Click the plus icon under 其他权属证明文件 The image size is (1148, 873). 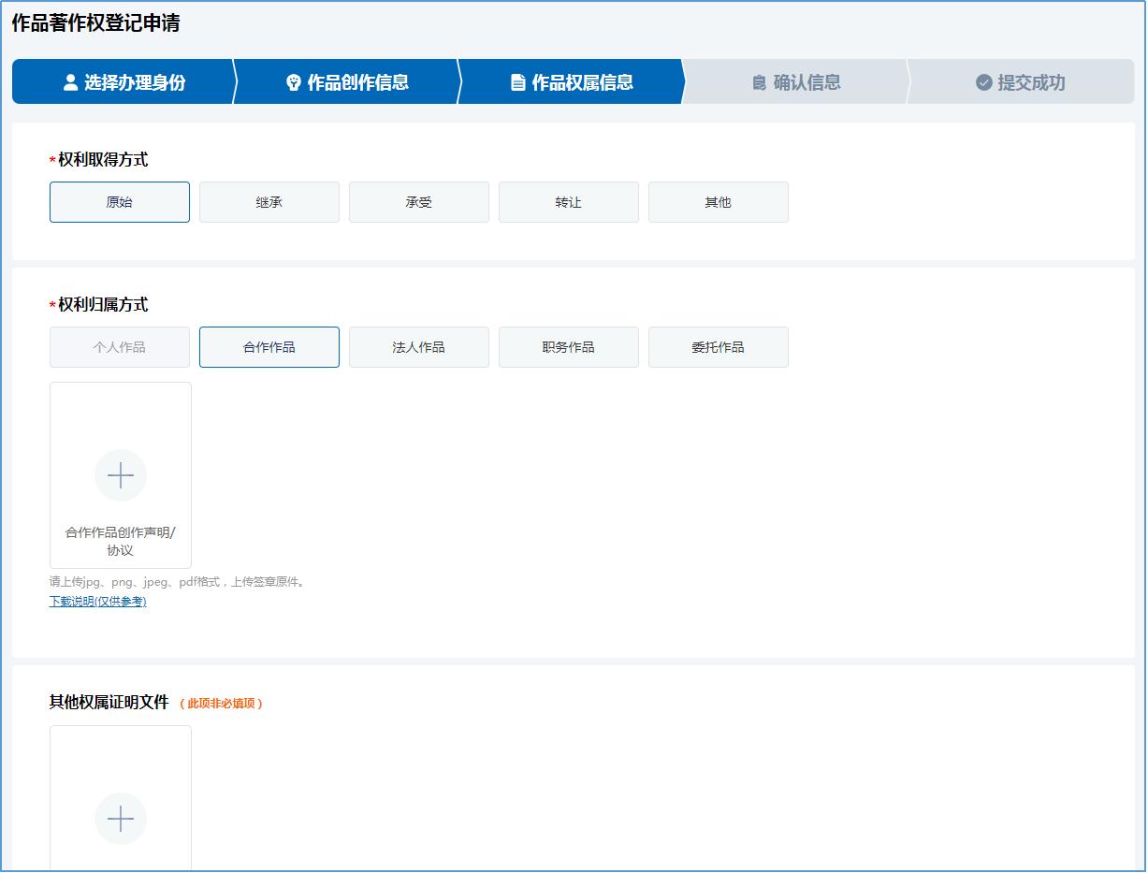coord(119,818)
